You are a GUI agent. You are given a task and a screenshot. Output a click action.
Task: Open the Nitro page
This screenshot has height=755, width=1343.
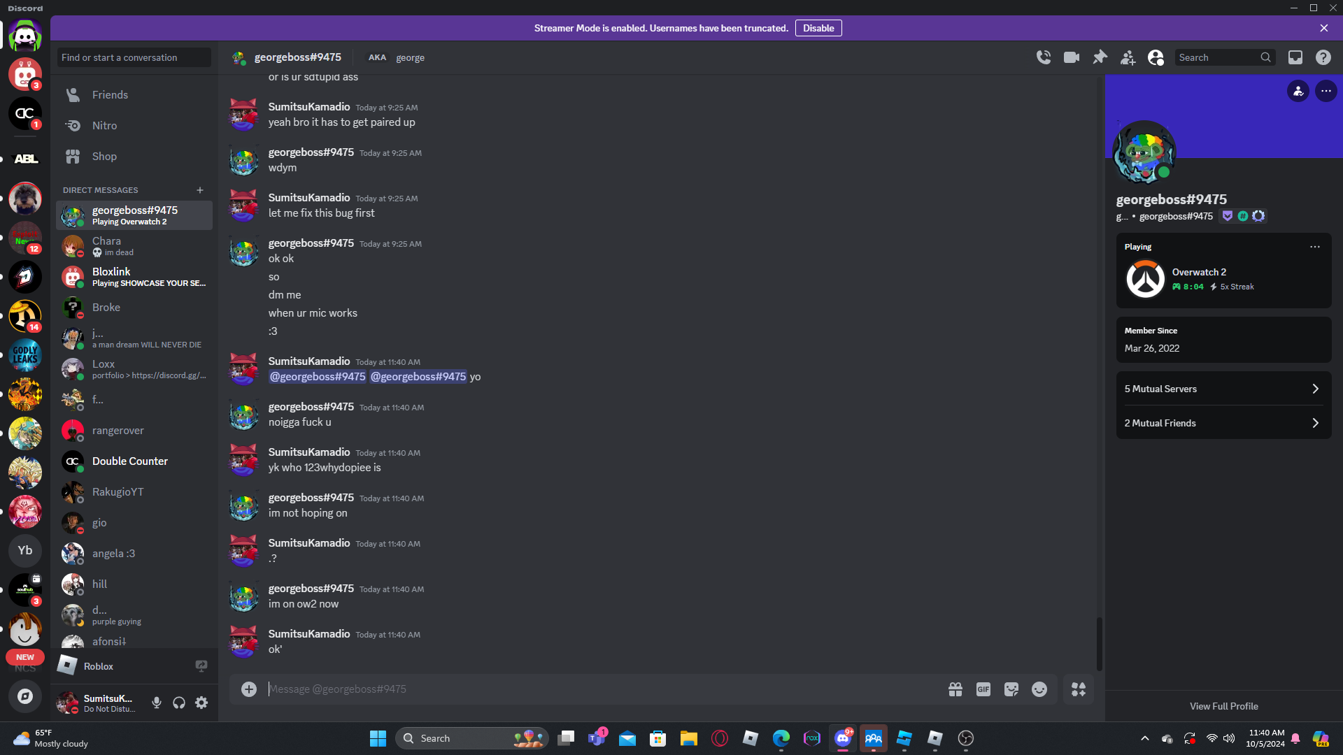tap(104, 126)
